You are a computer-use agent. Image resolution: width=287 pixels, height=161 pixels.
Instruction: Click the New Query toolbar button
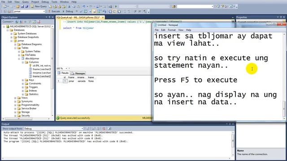click(39, 6)
